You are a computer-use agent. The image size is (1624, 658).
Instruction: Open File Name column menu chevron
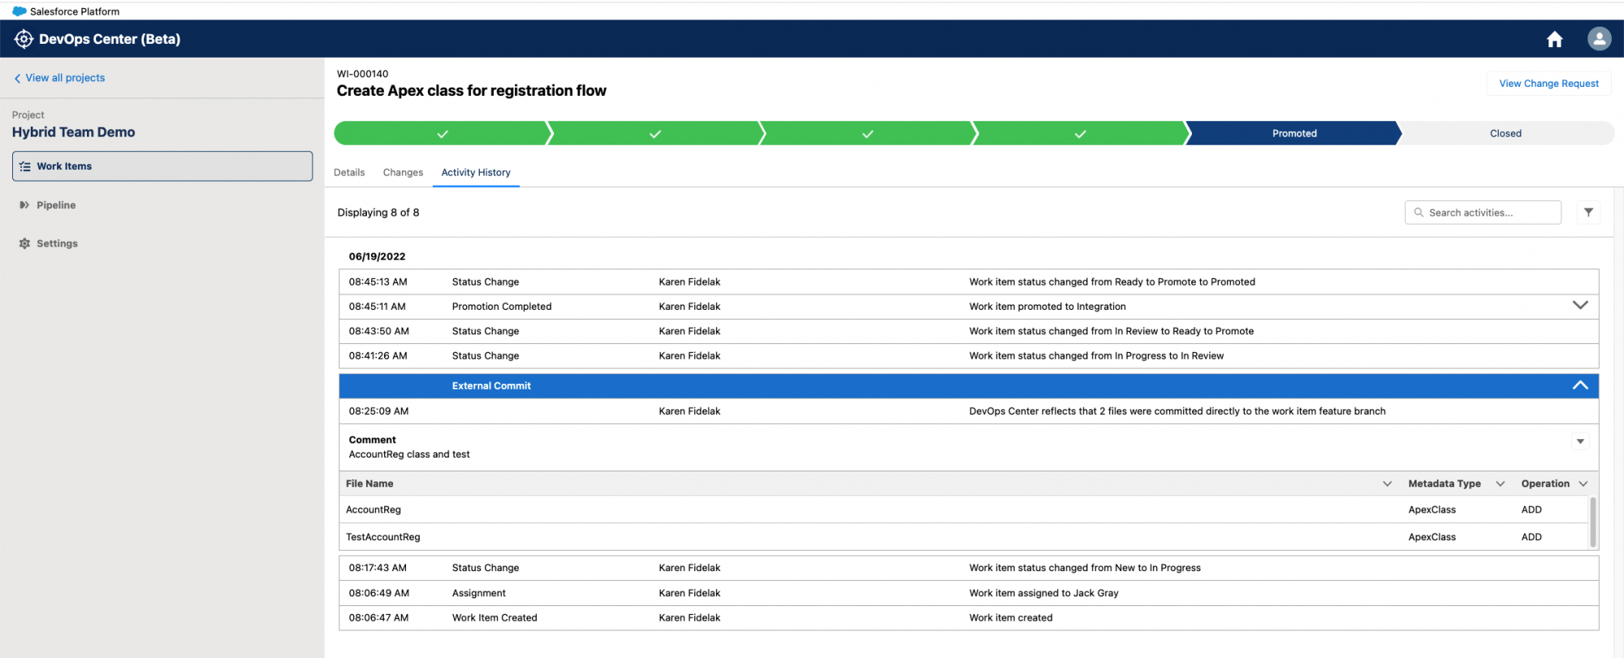pyautogui.click(x=1387, y=484)
